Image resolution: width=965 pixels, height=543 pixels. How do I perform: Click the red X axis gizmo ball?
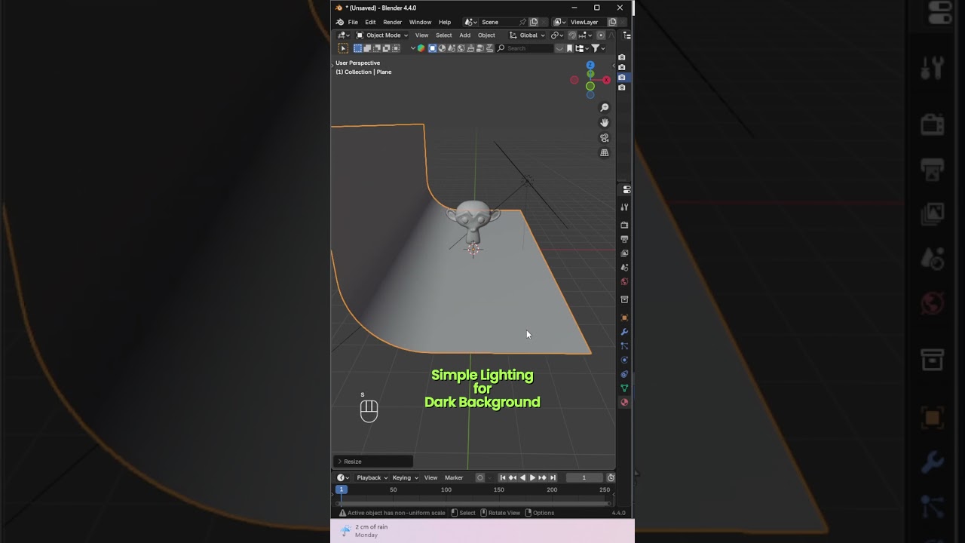606,80
